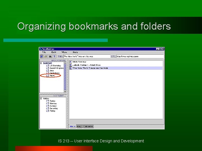This screenshot has width=202, height=151.
Task: Click the blue B bookmark toolbar icon
Action: [x=42, y=56]
